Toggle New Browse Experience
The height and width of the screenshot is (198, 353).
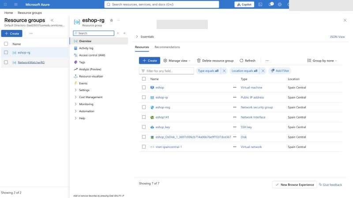point(294,184)
